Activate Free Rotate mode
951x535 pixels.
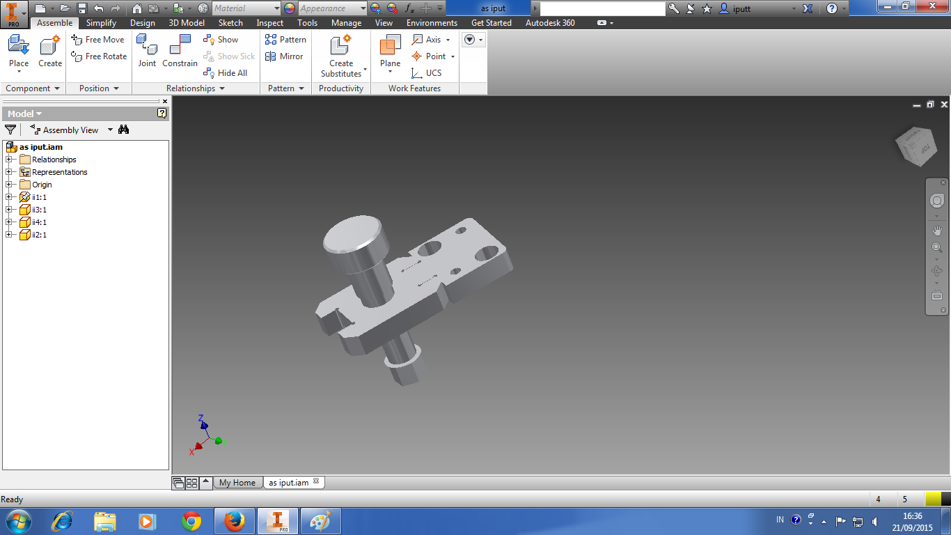coord(98,56)
